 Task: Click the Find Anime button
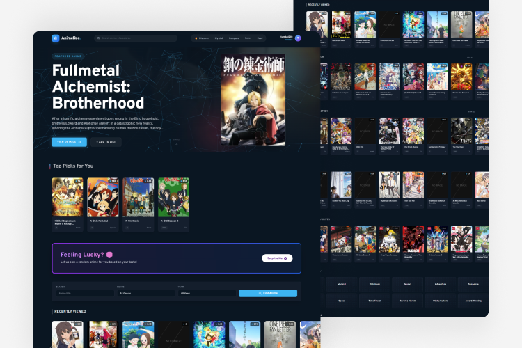pos(268,293)
